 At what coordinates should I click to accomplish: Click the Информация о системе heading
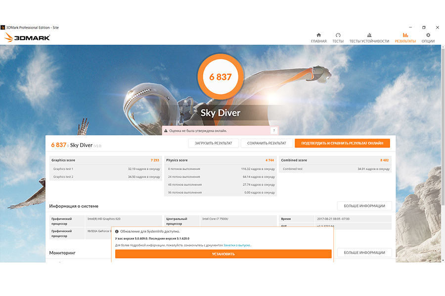(x=74, y=206)
